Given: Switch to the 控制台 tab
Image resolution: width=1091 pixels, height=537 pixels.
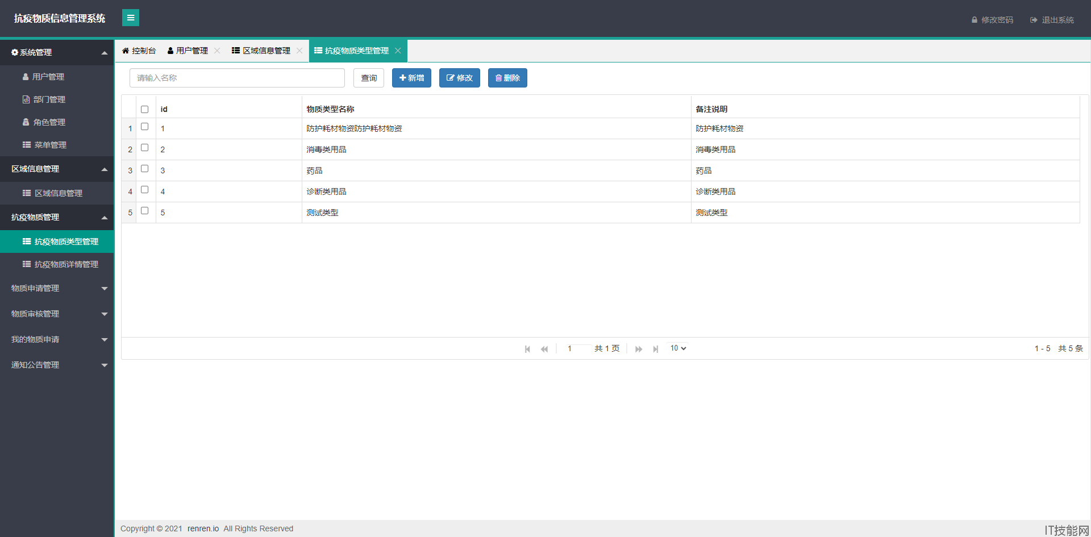Looking at the screenshot, I should 139,51.
